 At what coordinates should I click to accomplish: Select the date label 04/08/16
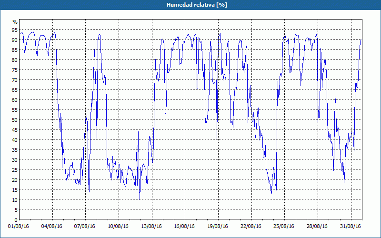(52, 227)
